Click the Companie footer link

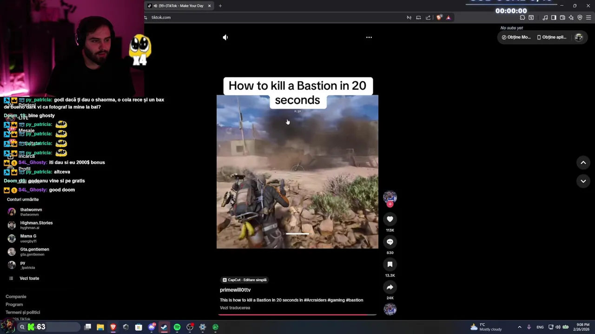point(16,296)
